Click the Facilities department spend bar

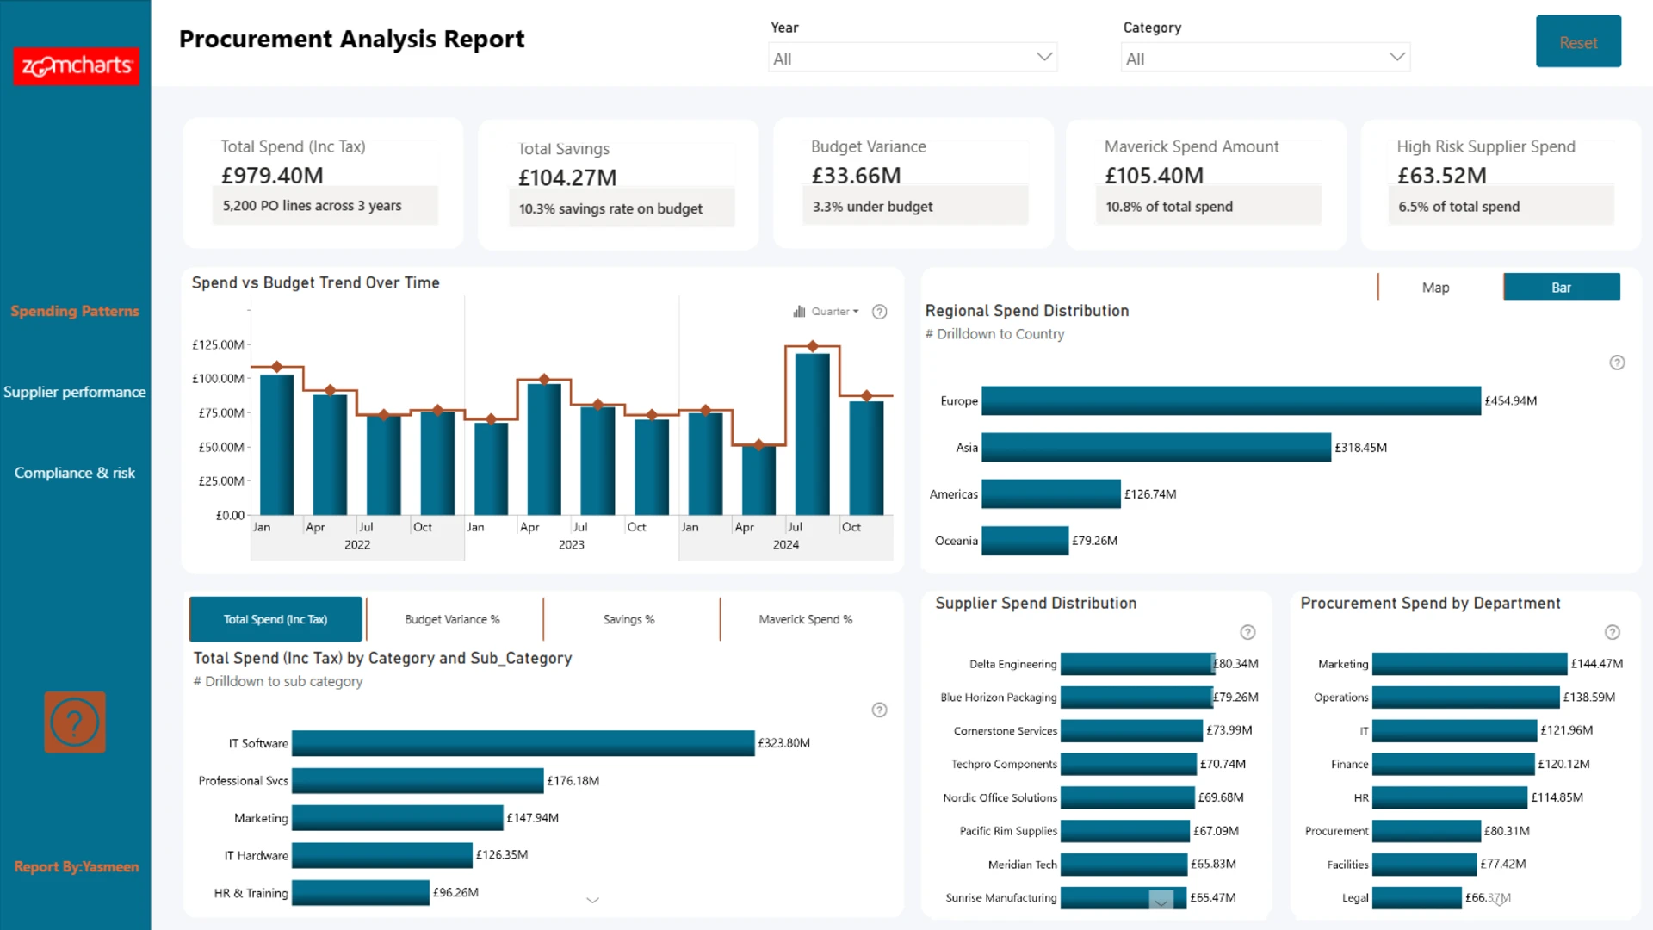(1425, 864)
